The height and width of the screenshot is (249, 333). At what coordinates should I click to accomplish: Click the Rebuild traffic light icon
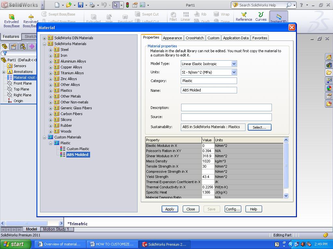(x=127, y=5)
